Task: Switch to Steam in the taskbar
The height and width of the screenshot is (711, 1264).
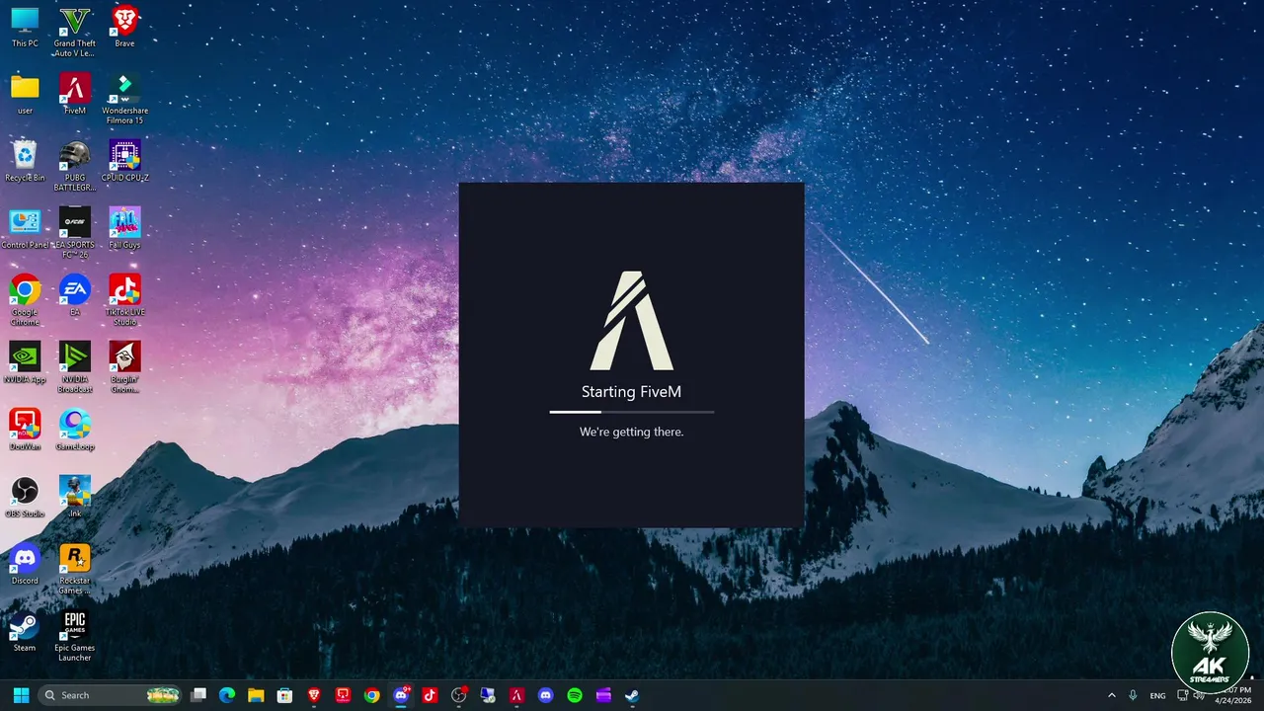Action: [x=632, y=695]
